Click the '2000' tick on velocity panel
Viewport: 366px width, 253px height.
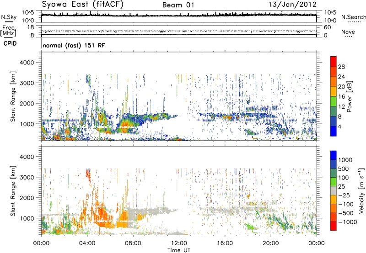click(x=27, y=198)
